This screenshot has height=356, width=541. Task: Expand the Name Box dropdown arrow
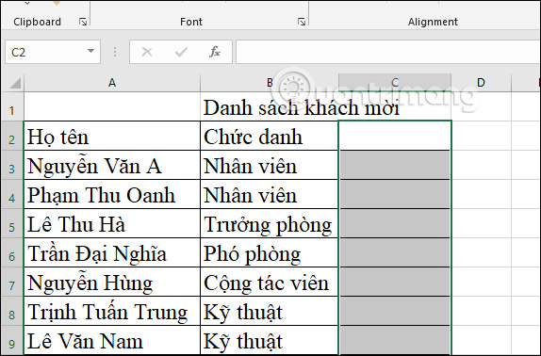coord(90,52)
